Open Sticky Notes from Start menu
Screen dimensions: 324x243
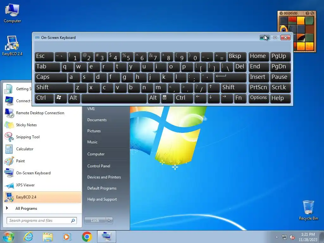click(x=42, y=125)
